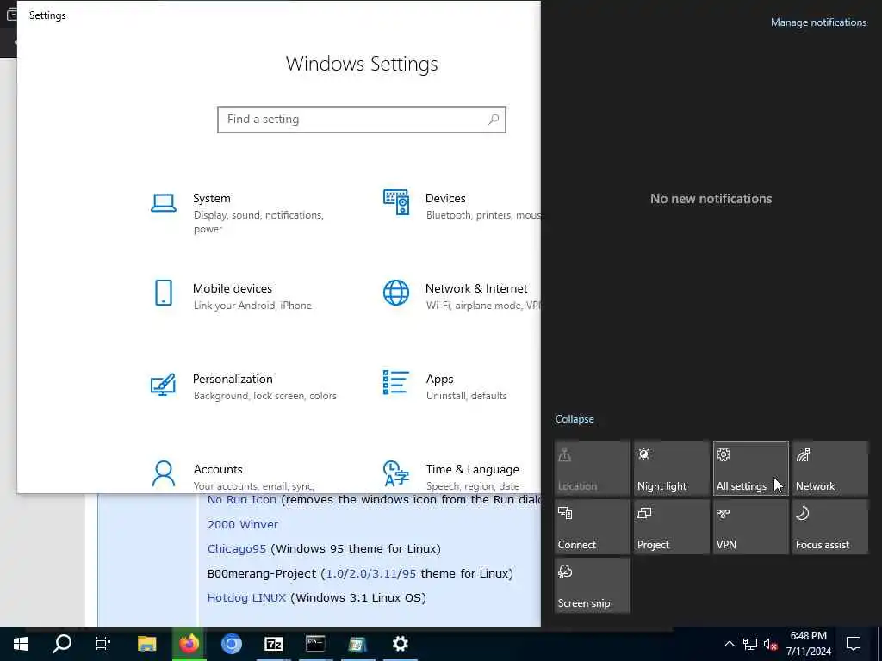
Task: Click the System heading text
Action: tap(212, 199)
